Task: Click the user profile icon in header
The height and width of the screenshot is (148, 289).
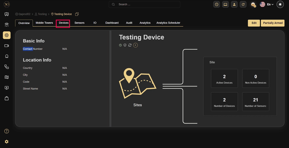Action: (x=234, y=4)
